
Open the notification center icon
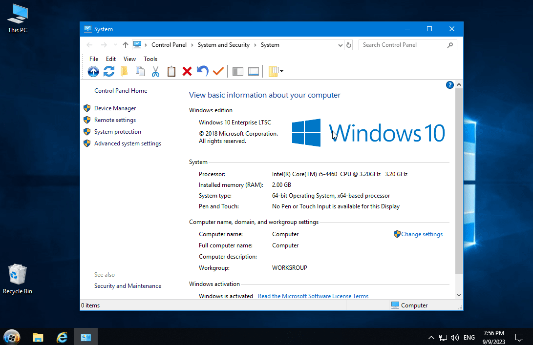(519, 337)
